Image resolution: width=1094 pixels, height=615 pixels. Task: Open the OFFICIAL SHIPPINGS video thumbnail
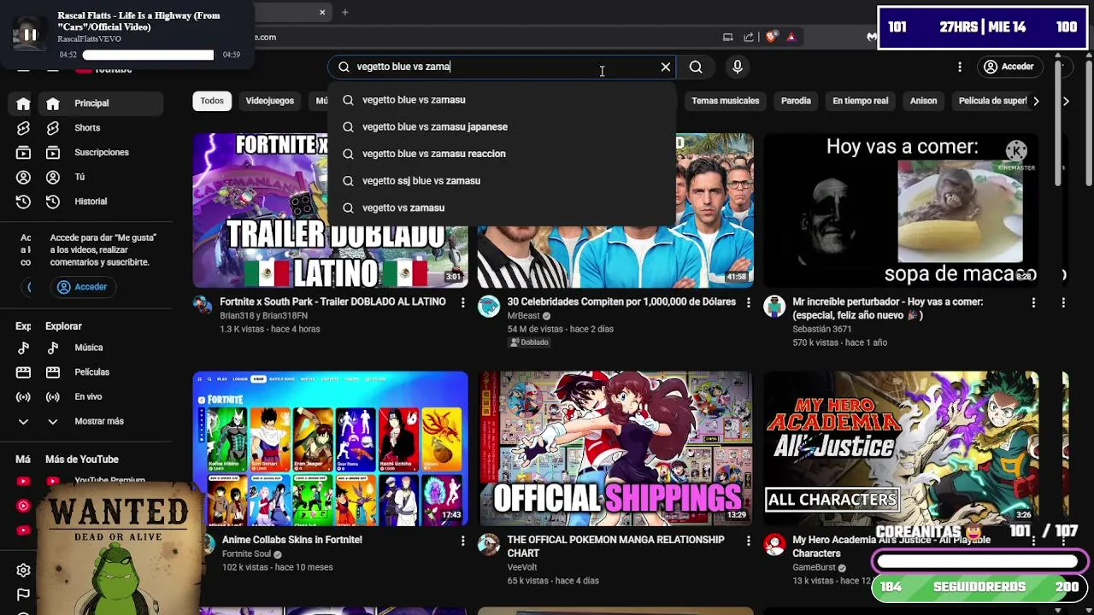(x=615, y=448)
